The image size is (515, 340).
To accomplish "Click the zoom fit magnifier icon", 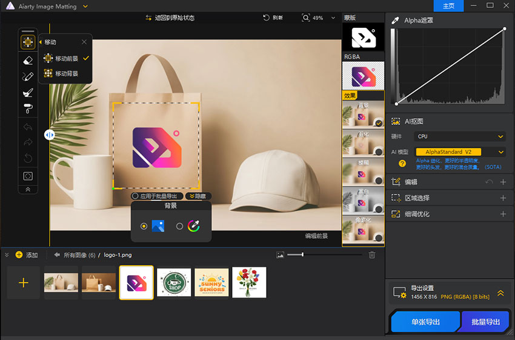I will pyautogui.click(x=305, y=18).
